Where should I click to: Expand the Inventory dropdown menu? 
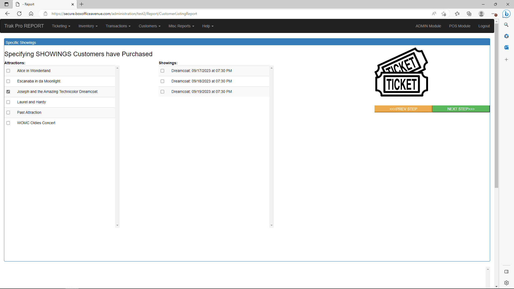click(88, 26)
